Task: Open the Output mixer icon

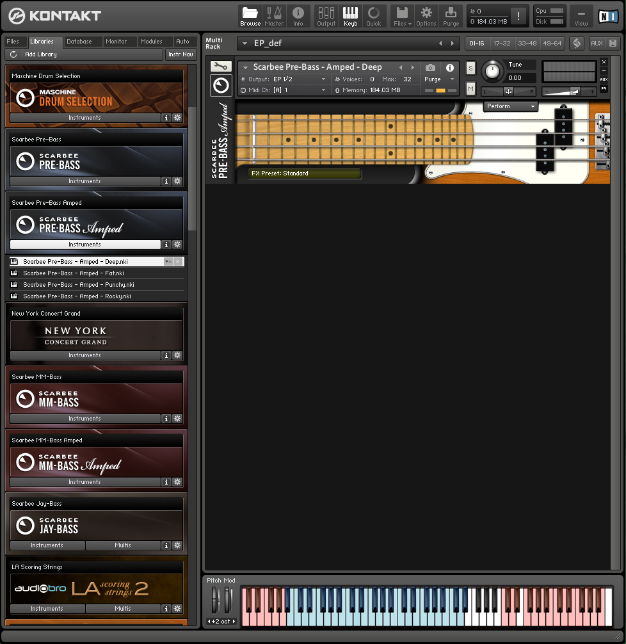Action: 326,16
